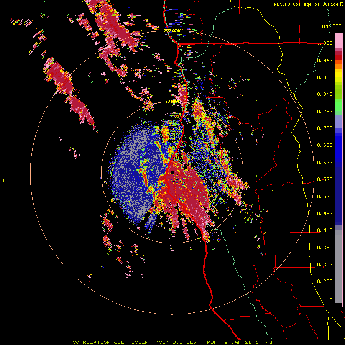Click the 0.467 scale value
Image resolution: width=345 pixels, height=345 pixels.
[x=325, y=214]
